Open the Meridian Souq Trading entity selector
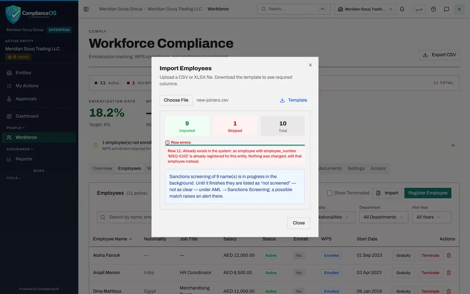The width and height of the screenshot is (470, 294). [x=365, y=9]
